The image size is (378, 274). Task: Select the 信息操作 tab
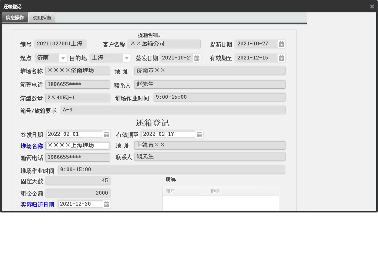pyautogui.click(x=14, y=17)
